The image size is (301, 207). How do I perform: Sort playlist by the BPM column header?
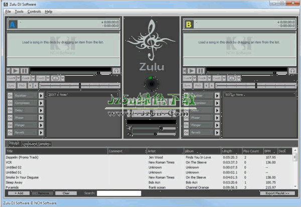click(270, 151)
